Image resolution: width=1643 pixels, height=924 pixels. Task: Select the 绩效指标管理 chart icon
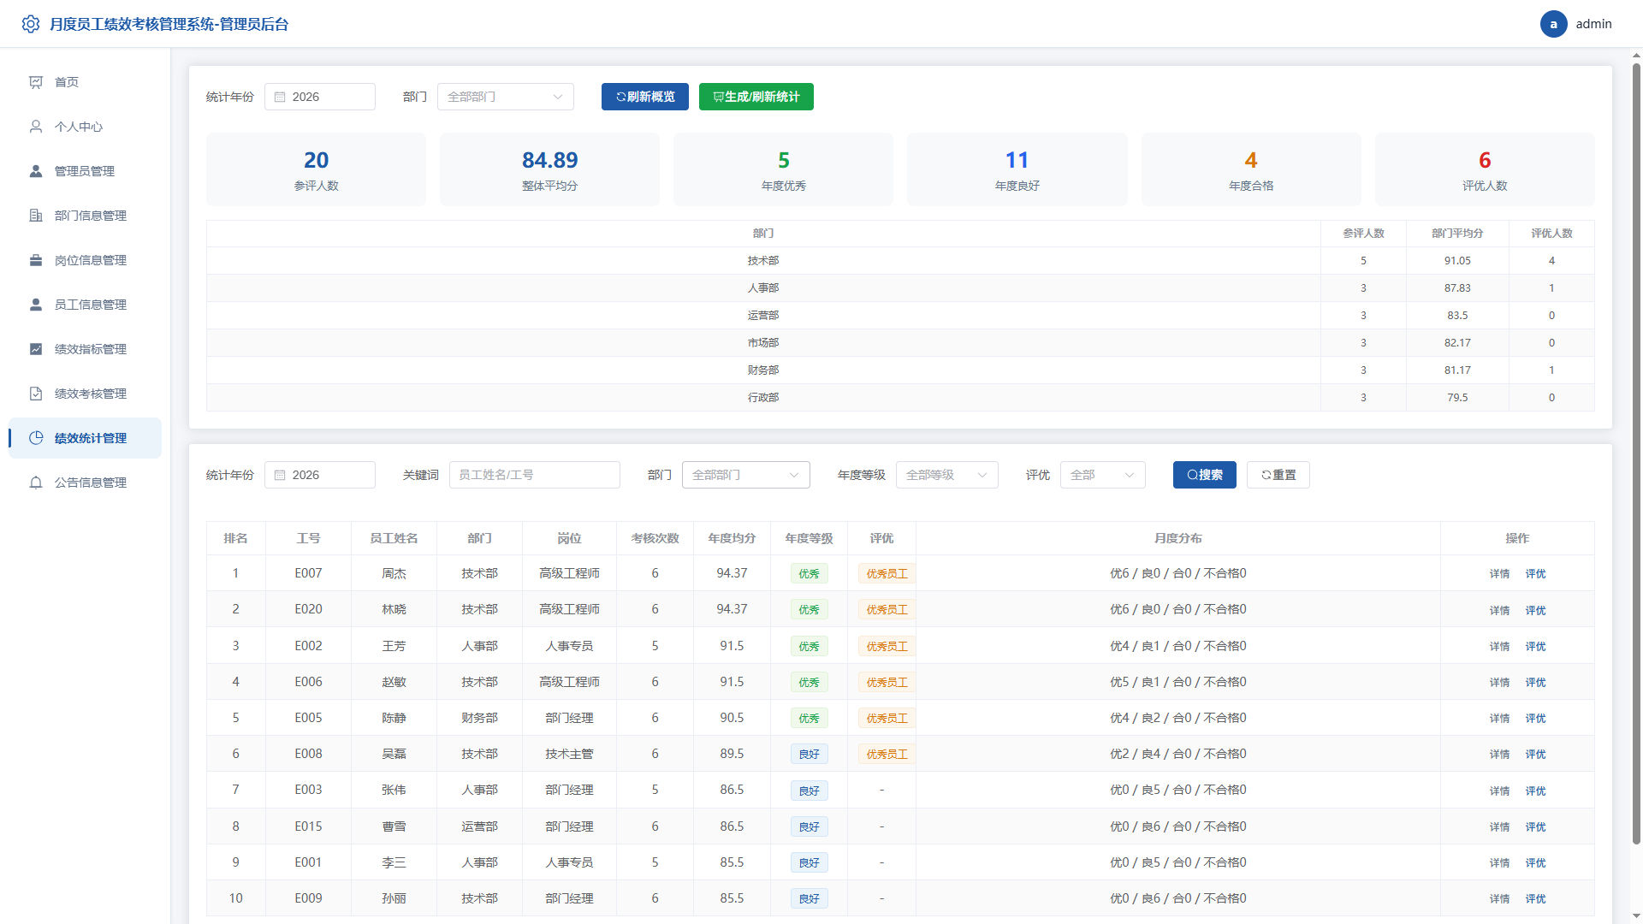coord(36,349)
